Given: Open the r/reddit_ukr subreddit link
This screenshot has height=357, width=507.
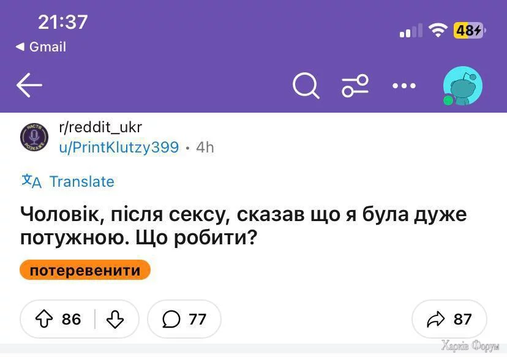Looking at the screenshot, I should pos(100,127).
